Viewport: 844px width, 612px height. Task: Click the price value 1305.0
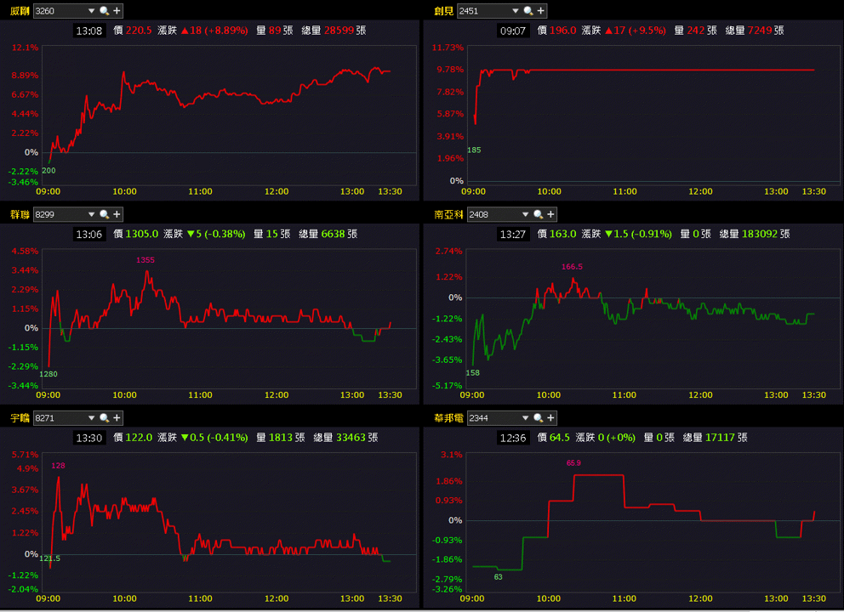(x=142, y=234)
